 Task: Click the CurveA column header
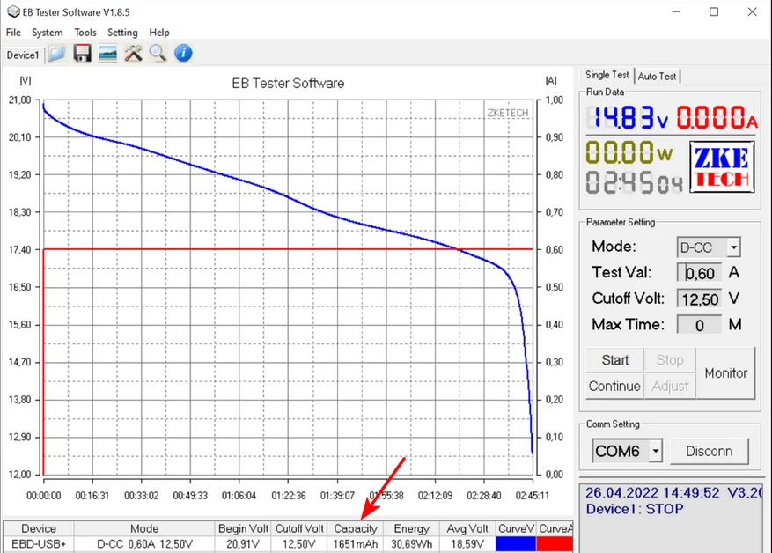tap(555, 529)
